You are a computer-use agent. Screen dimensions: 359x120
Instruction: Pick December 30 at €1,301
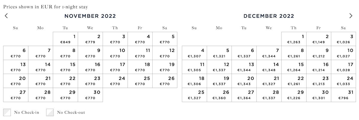tap(319, 95)
